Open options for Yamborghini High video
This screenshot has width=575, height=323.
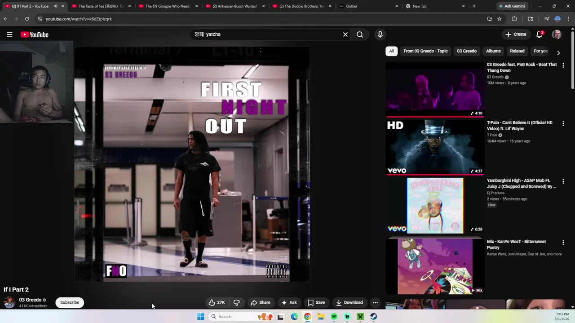(563, 181)
